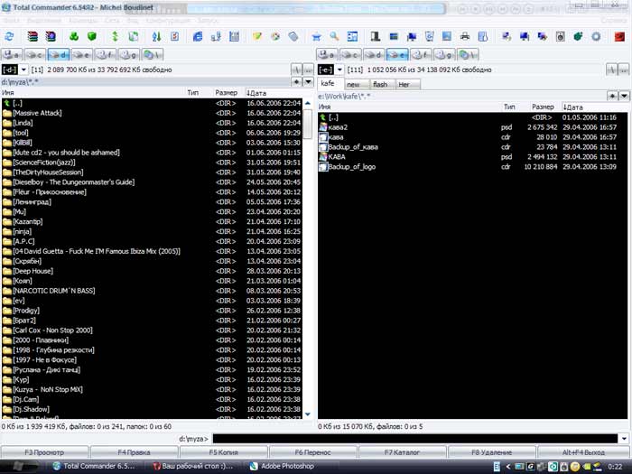
Task: Switch left panel to drive c
Action: (x=34, y=54)
